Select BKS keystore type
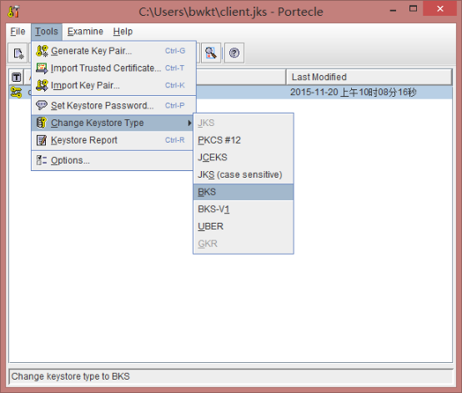This screenshot has width=462, height=393. coord(244,192)
